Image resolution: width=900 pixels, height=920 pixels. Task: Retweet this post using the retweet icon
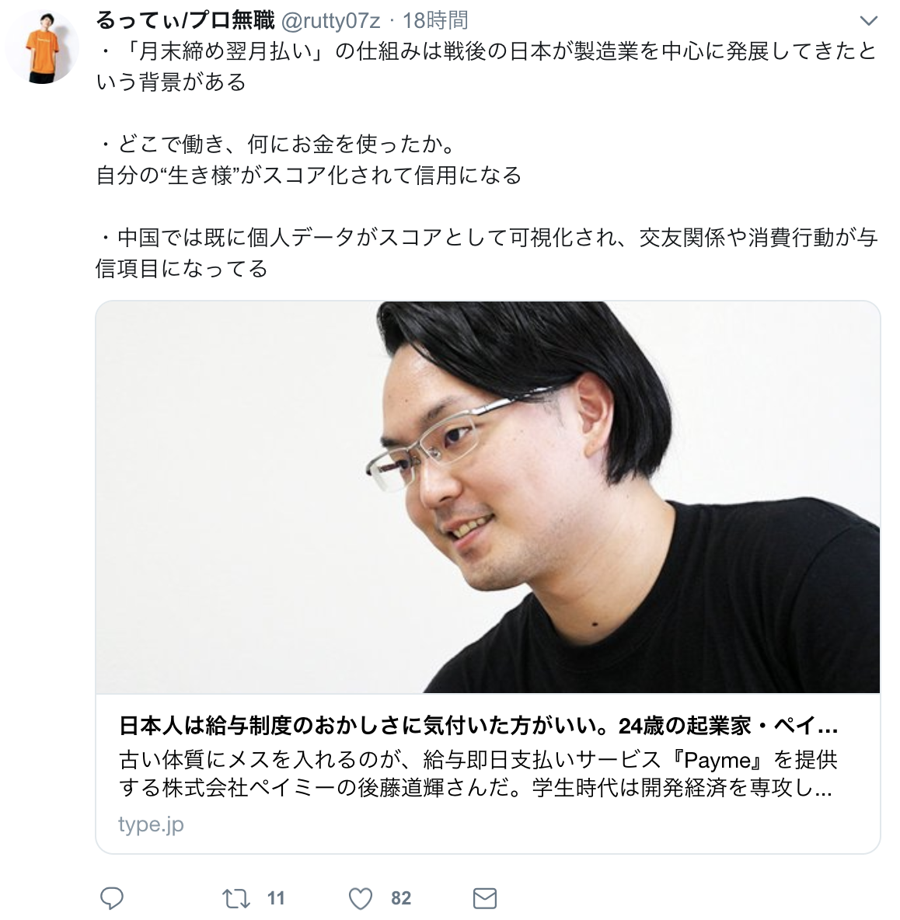[x=236, y=898]
